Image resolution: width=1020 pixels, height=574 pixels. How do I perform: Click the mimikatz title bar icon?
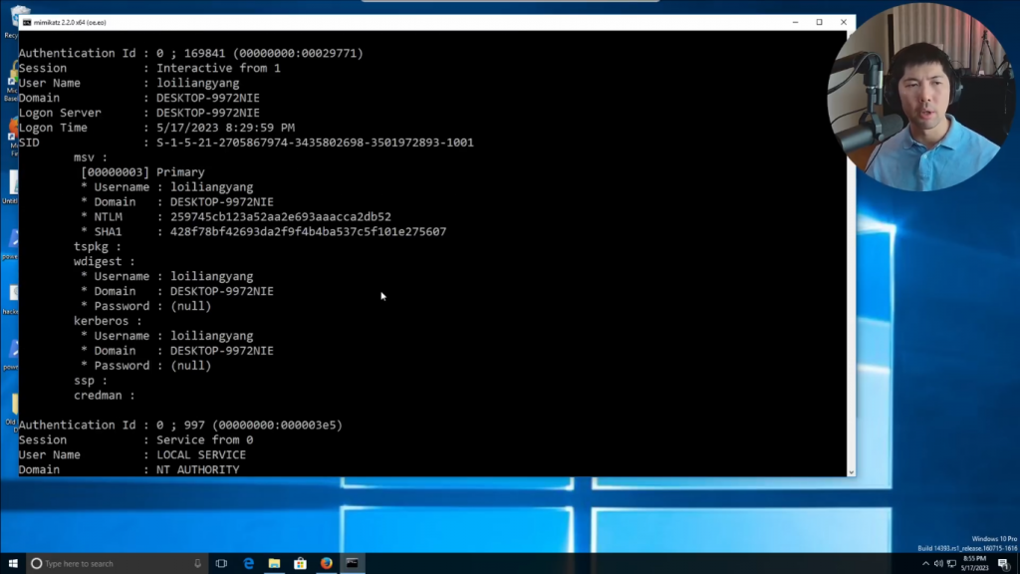pyautogui.click(x=27, y=22)
